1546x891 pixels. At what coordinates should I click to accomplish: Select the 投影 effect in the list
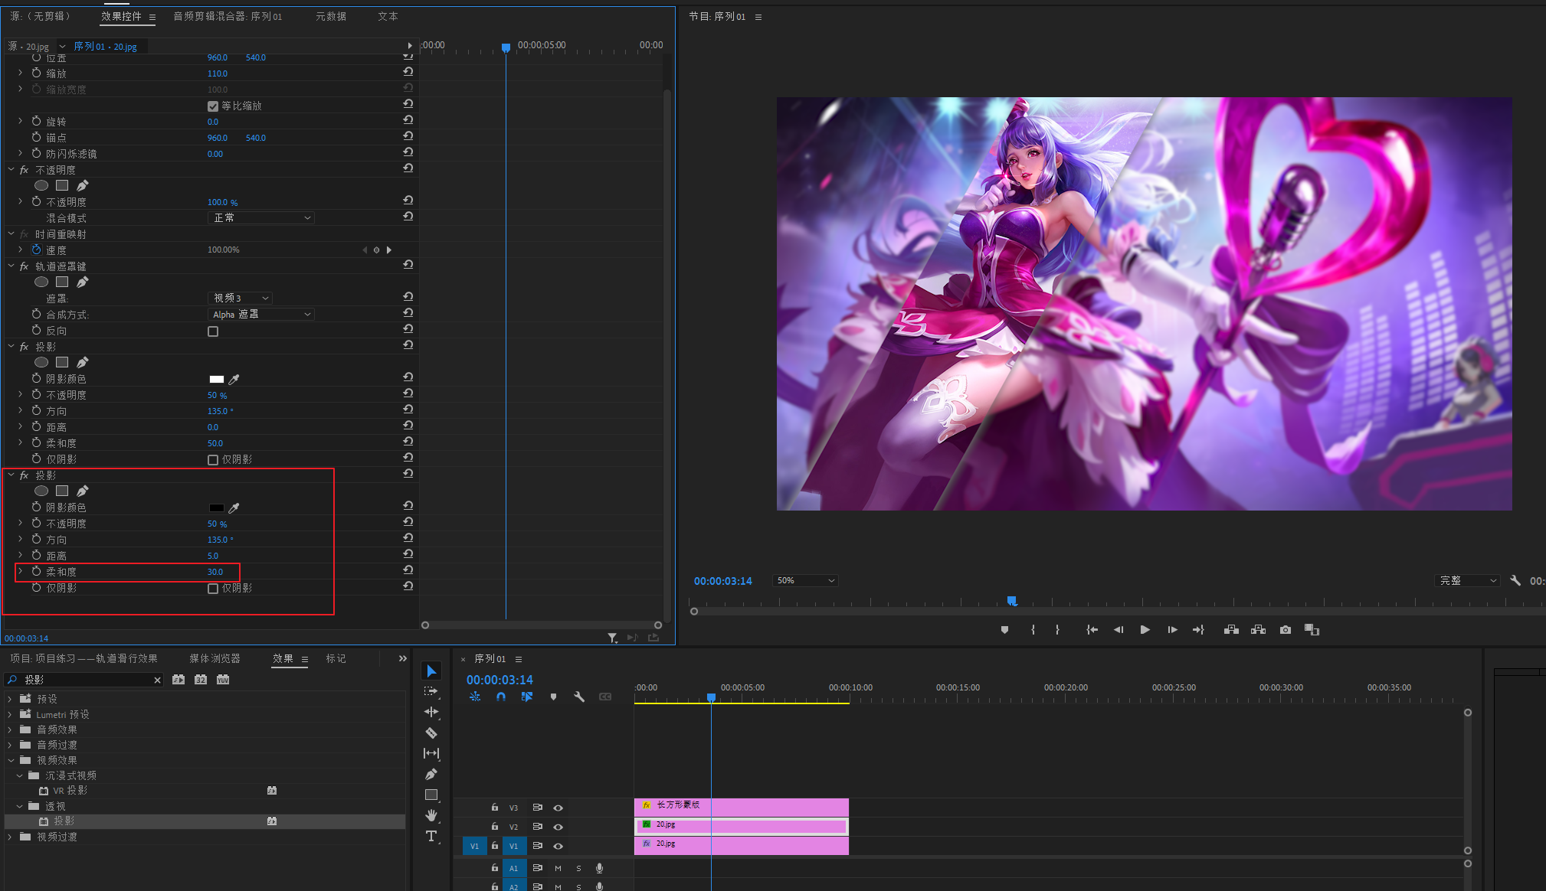64,821
